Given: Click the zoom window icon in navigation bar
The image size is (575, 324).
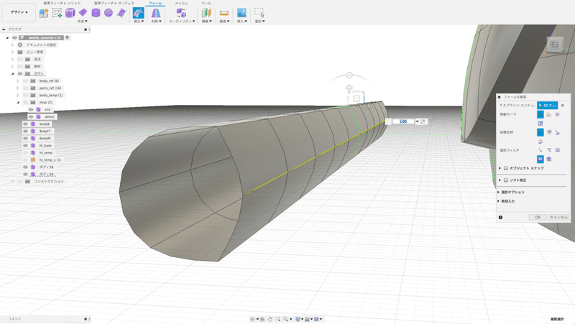Looking at the screenshot, I should point(278,319).
